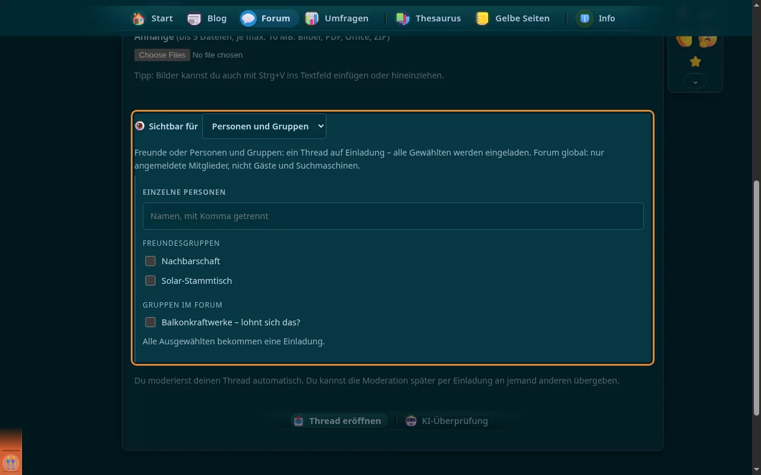
Task: Enable the Solar-Stammtisch group checkbox
Action: point(150,281)
